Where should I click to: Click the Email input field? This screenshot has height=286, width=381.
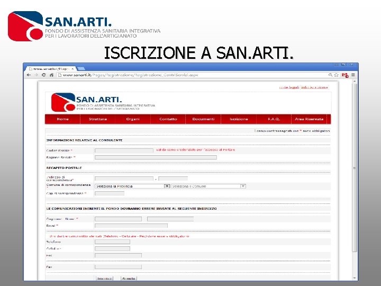pyautogui.click(x=131, y=226)
